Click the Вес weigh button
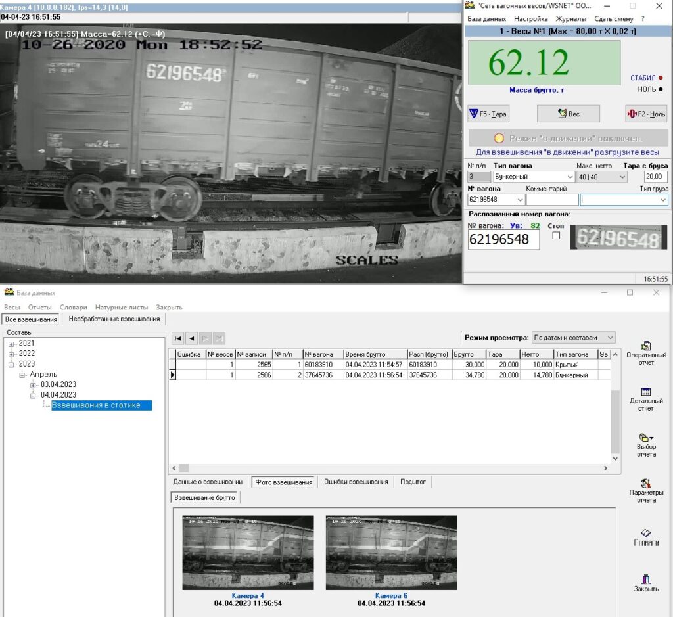The height and width of the screenshot is (617, 673). pyautogui.click(x=569, y=114)
